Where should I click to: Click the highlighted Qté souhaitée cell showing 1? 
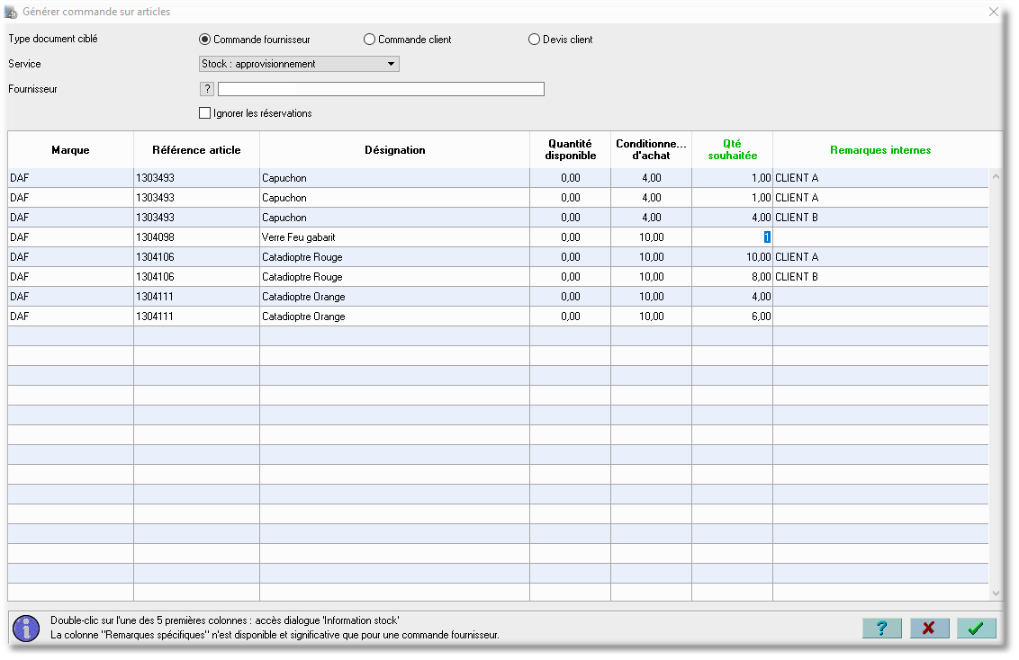click(733, 237)
